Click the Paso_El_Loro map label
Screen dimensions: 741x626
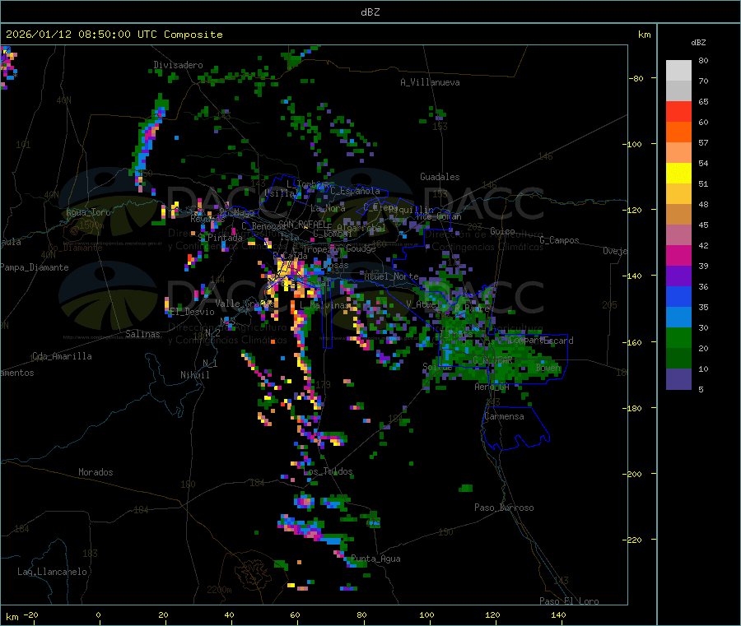point(570,601)
